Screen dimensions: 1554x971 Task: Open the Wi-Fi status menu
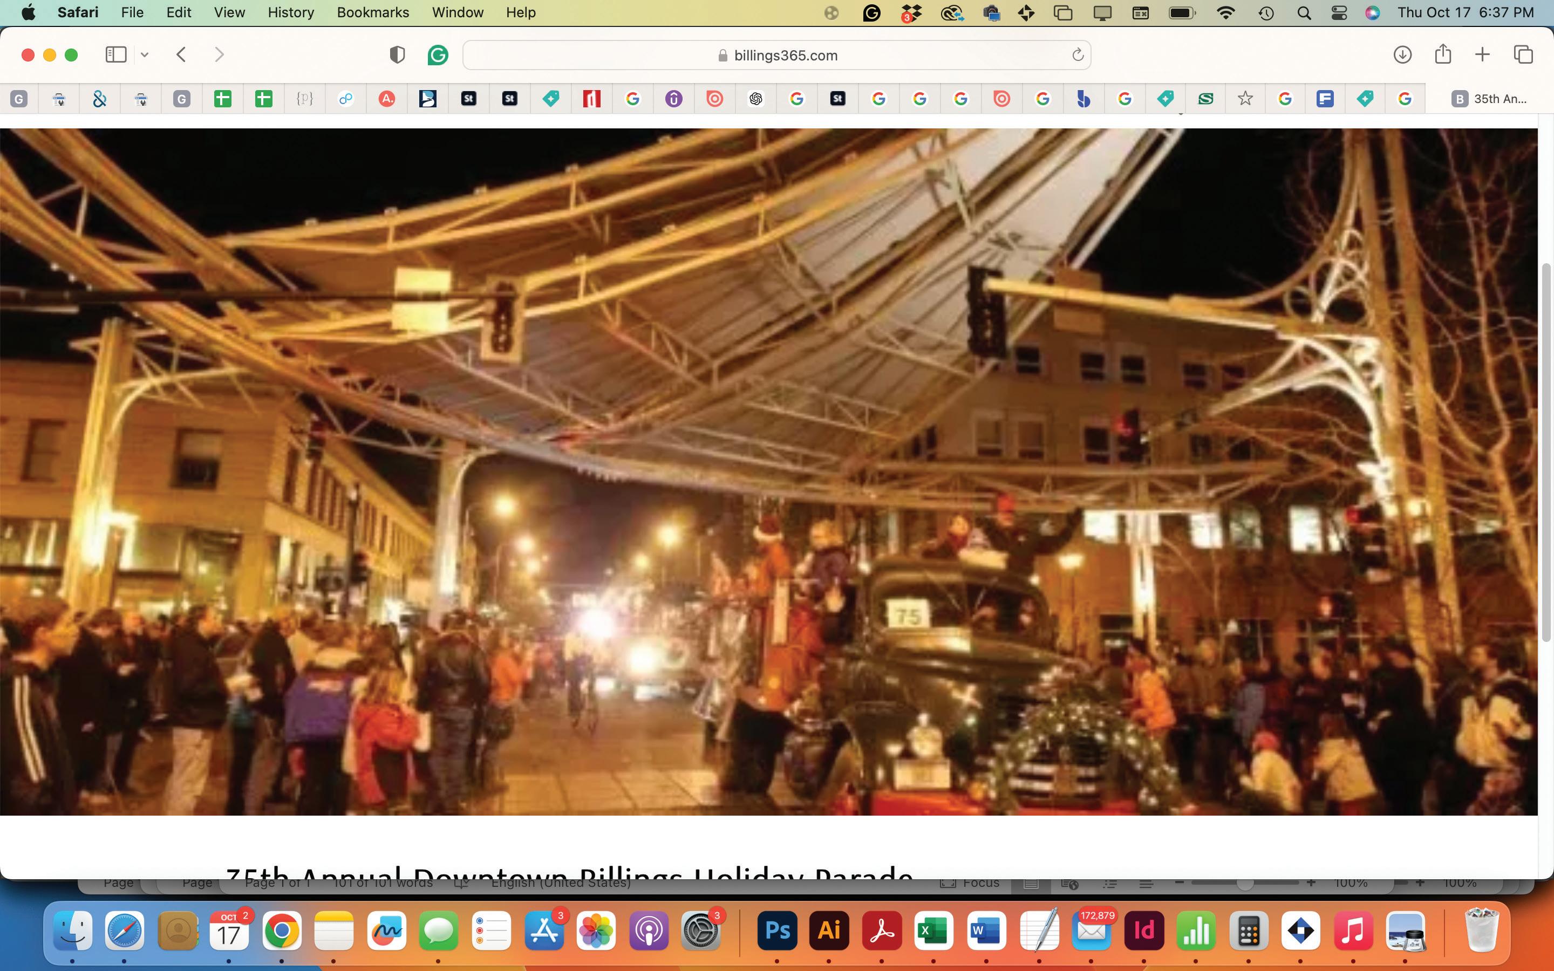(1225, 12)
